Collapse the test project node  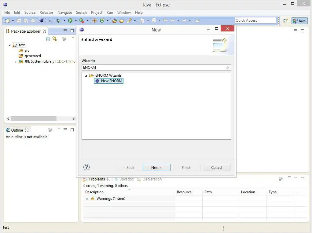click(9, 45)
